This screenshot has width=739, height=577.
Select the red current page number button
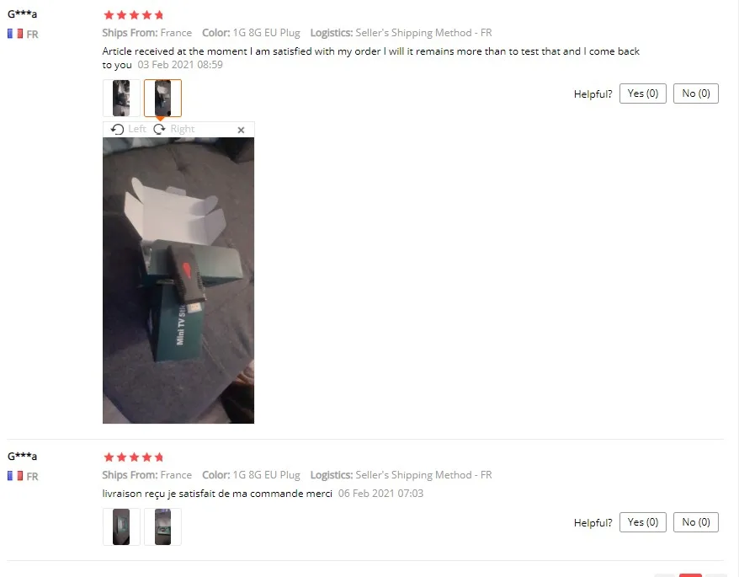coord(690,575)
